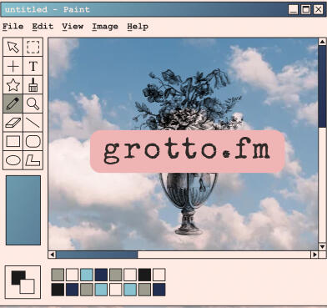The height and width of the screenshot is (308, 327).
Task: Pick the star shape tool
Action: [x=13, y=85]
